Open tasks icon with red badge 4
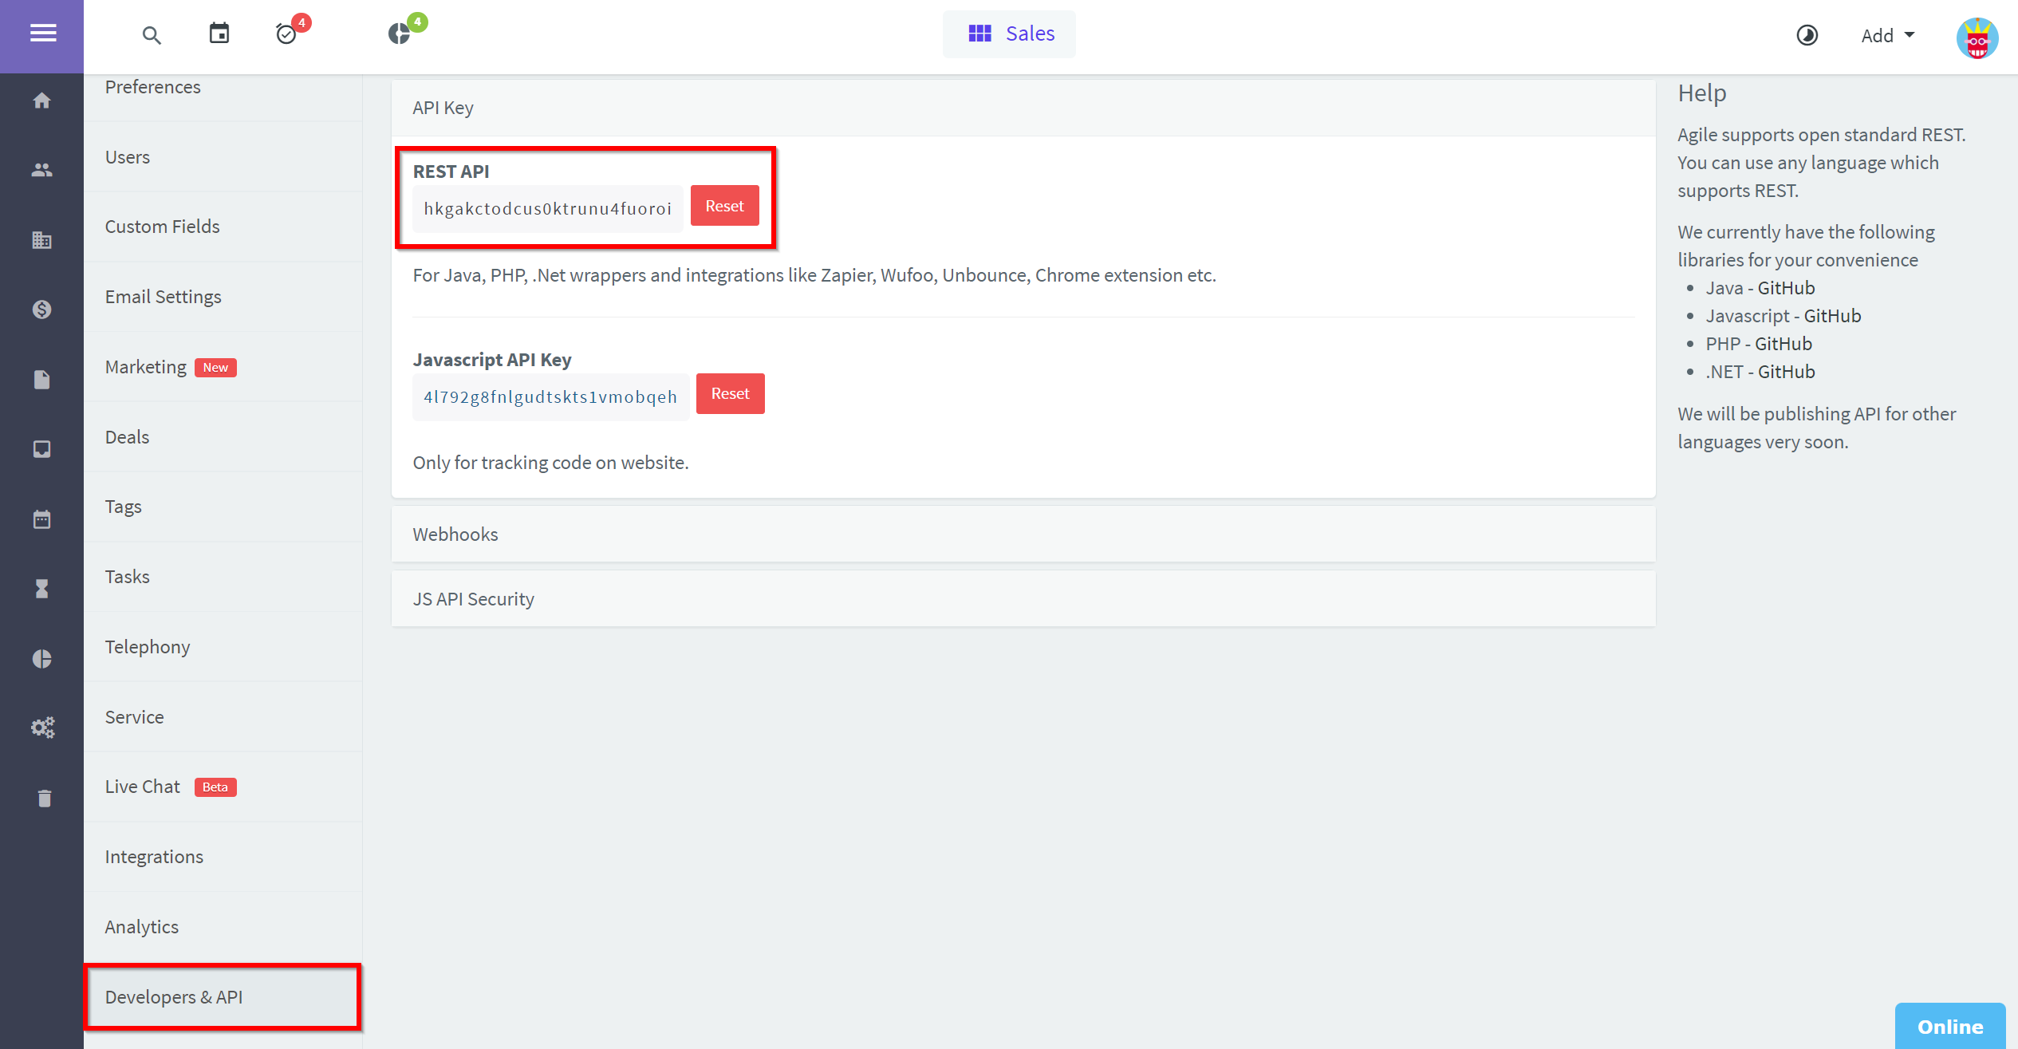The height and width of the screenshot is (1049, 2018). point(287,34)
